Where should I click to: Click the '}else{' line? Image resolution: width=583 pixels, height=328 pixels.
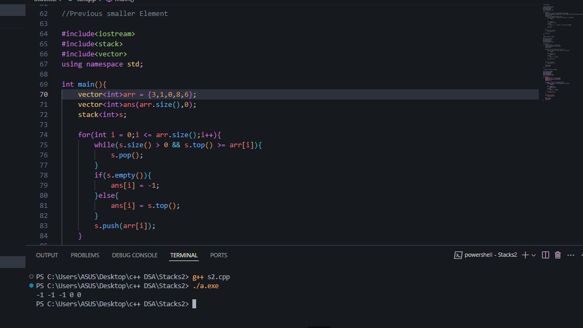(106, 195)
